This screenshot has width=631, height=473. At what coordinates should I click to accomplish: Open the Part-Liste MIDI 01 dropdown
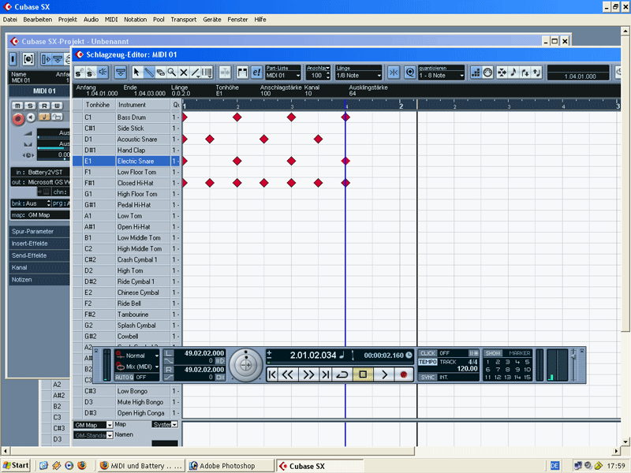point(283,75)
